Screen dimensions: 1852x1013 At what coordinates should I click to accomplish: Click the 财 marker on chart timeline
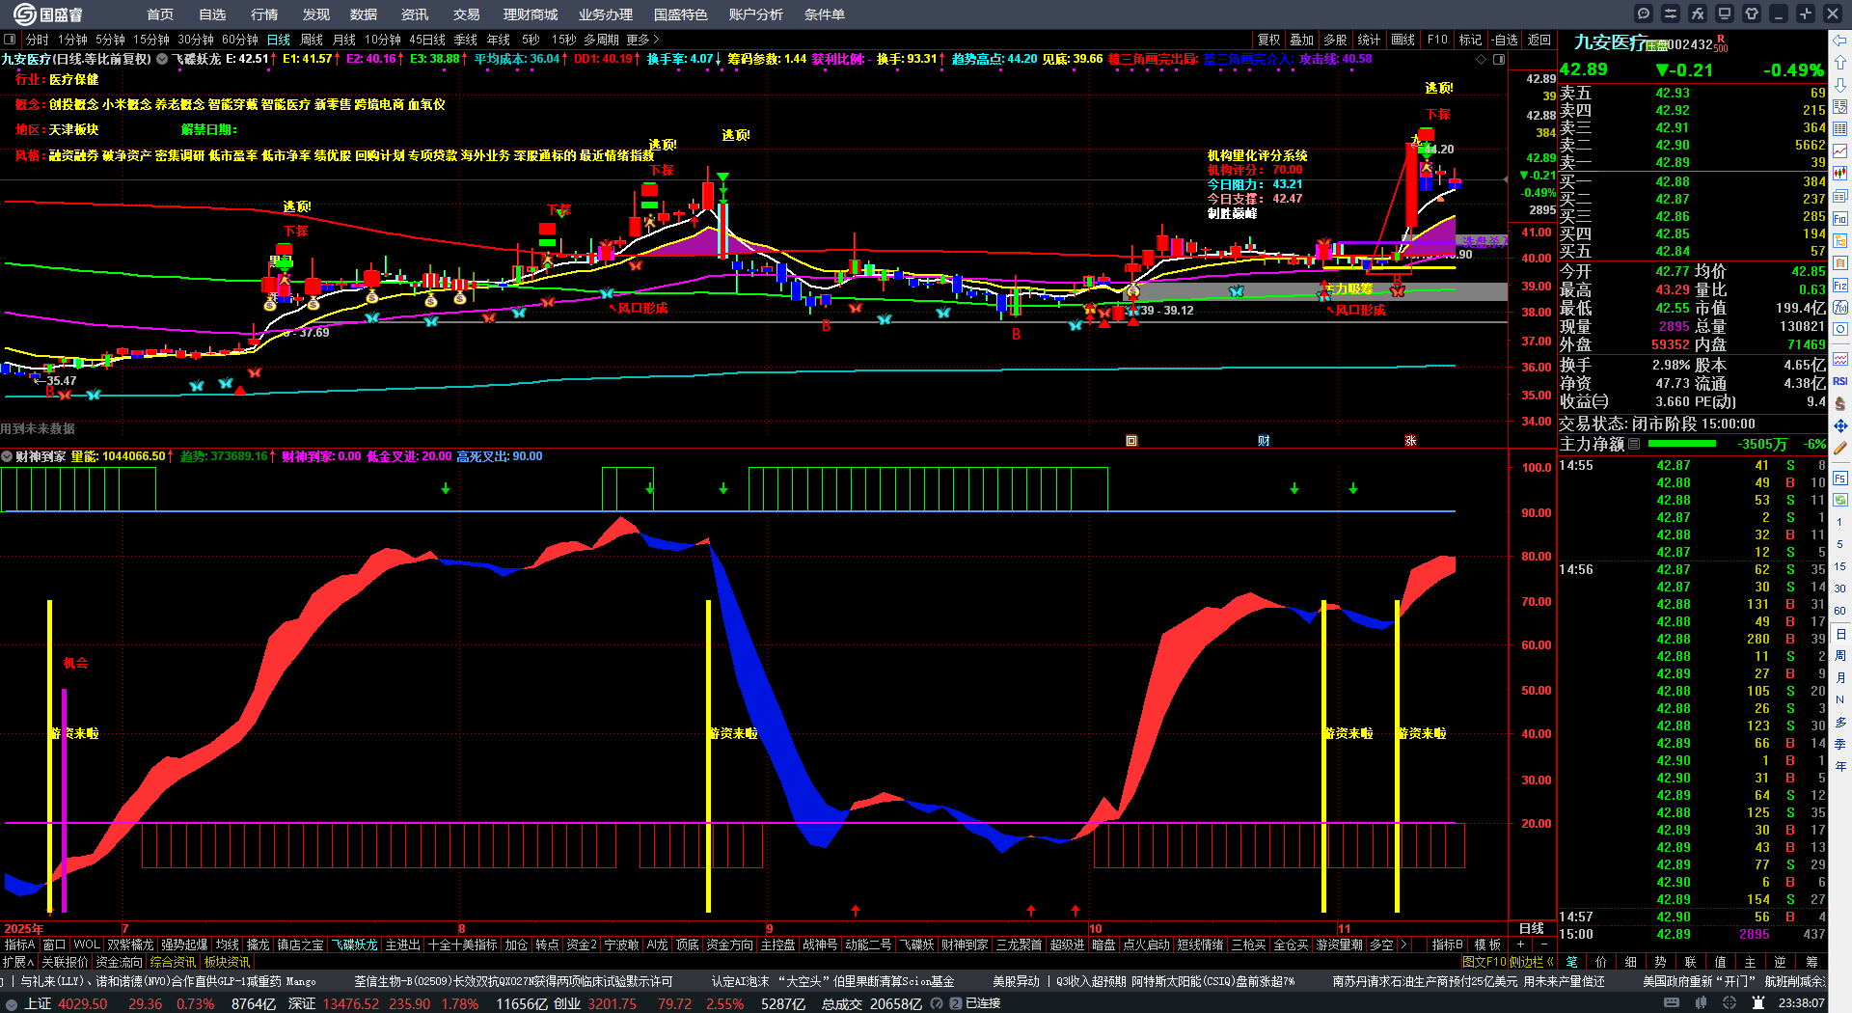[x=1264, y=441]
